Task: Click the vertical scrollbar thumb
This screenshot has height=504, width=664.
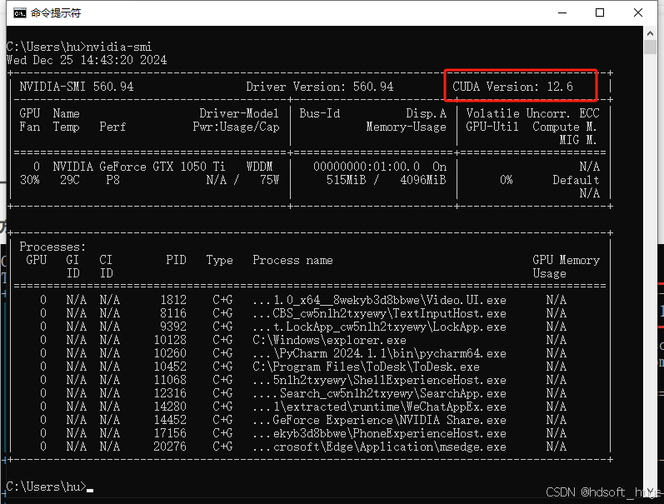Action: point(650,47)
